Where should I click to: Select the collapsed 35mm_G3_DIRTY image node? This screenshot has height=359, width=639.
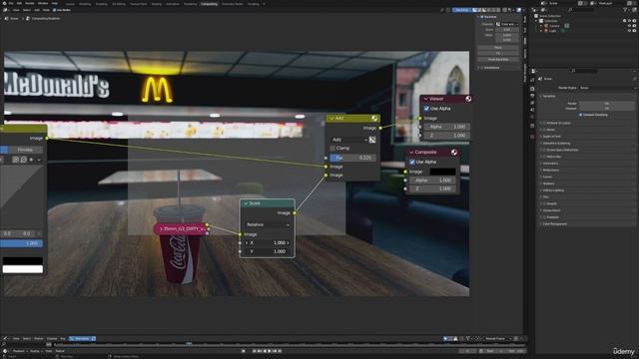click(181, 229)
